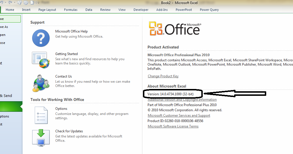
Task: Open Additional Version and Copyright Information link
Action: click(x=182, y=100)
